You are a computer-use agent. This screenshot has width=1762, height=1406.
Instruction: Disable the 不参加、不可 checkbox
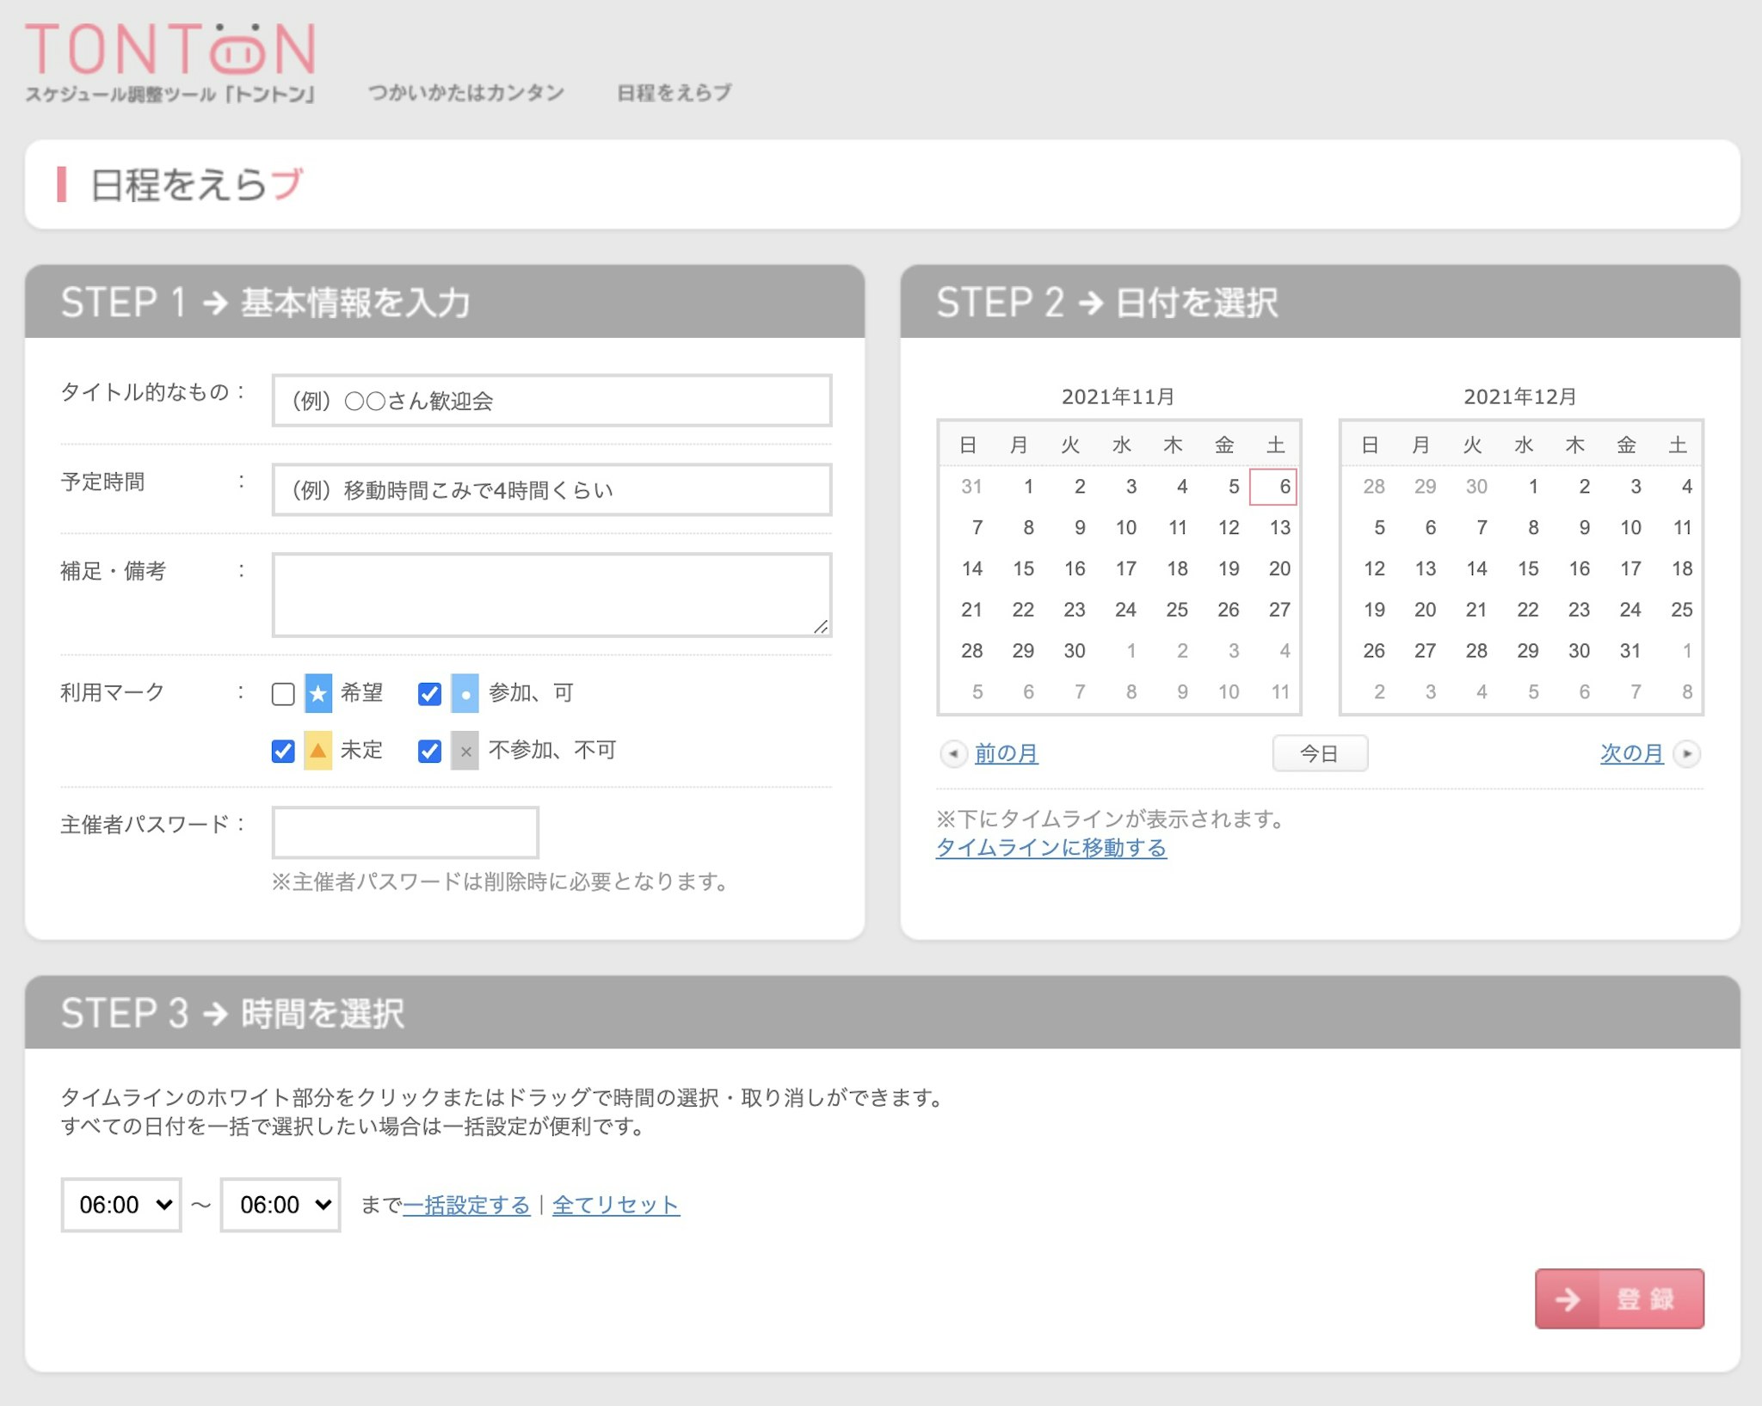pos(429,751)
